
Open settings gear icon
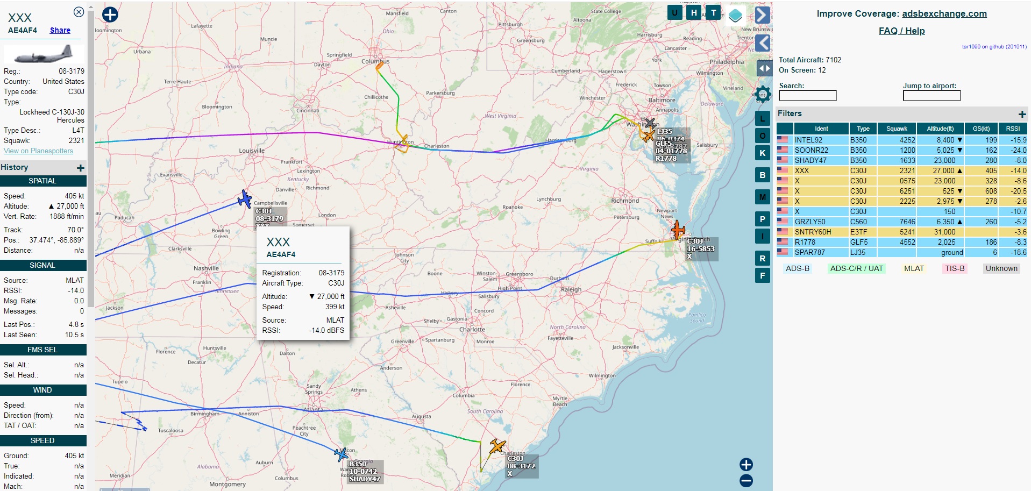[x=763, y=95]
